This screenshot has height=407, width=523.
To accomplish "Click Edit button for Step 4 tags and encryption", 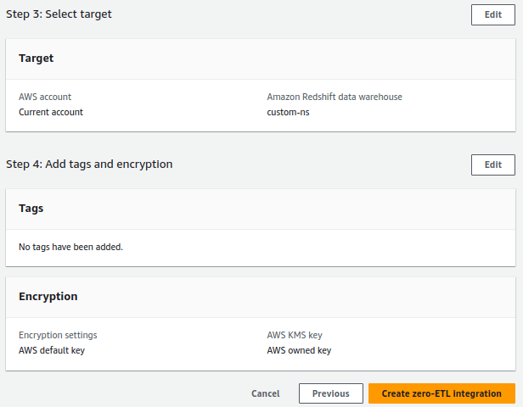I will tap(492, 164).
